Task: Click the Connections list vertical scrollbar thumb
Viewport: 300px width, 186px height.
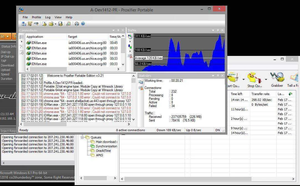Action: click(123, 46)
